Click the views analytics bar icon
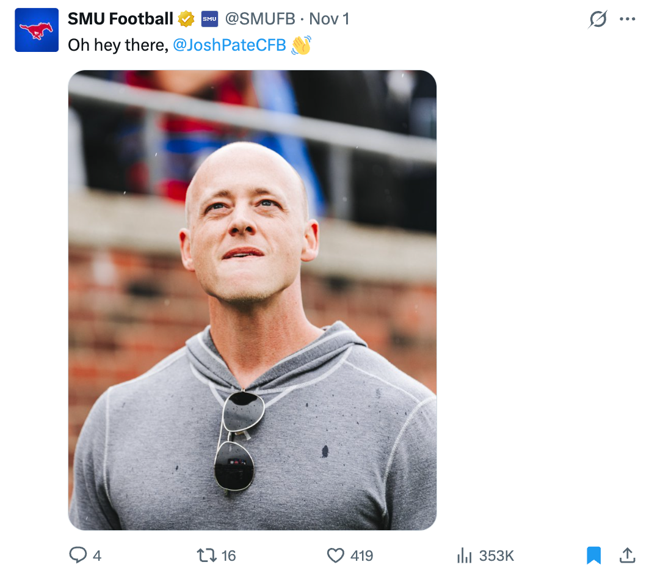The width and height of the screenshot is (652, 573). 465,555
